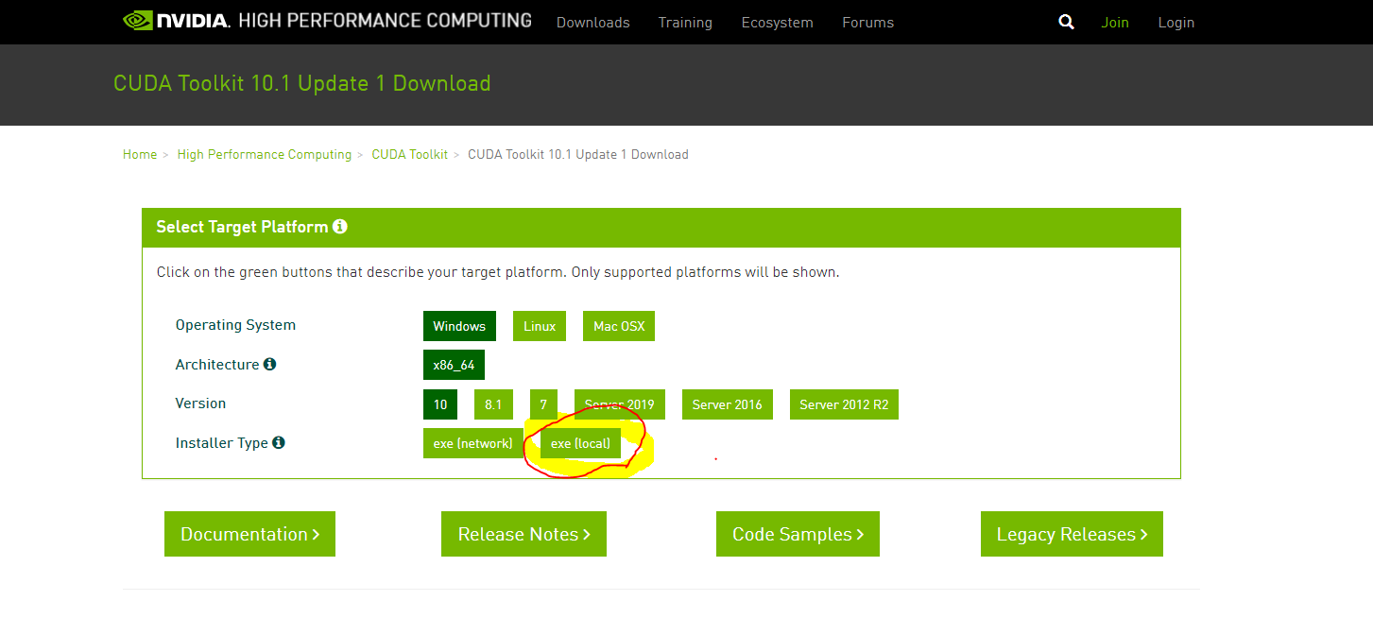Click info icon beside Installer Type
Image resolution: width=1373 pixels, height=618 pixels.
click(x=279, y=442)
